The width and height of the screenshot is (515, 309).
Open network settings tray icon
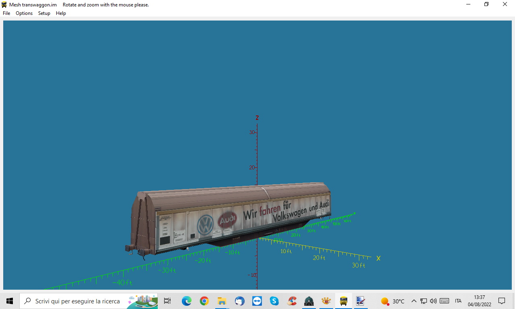pyautogui.click(x=424, y=301)
